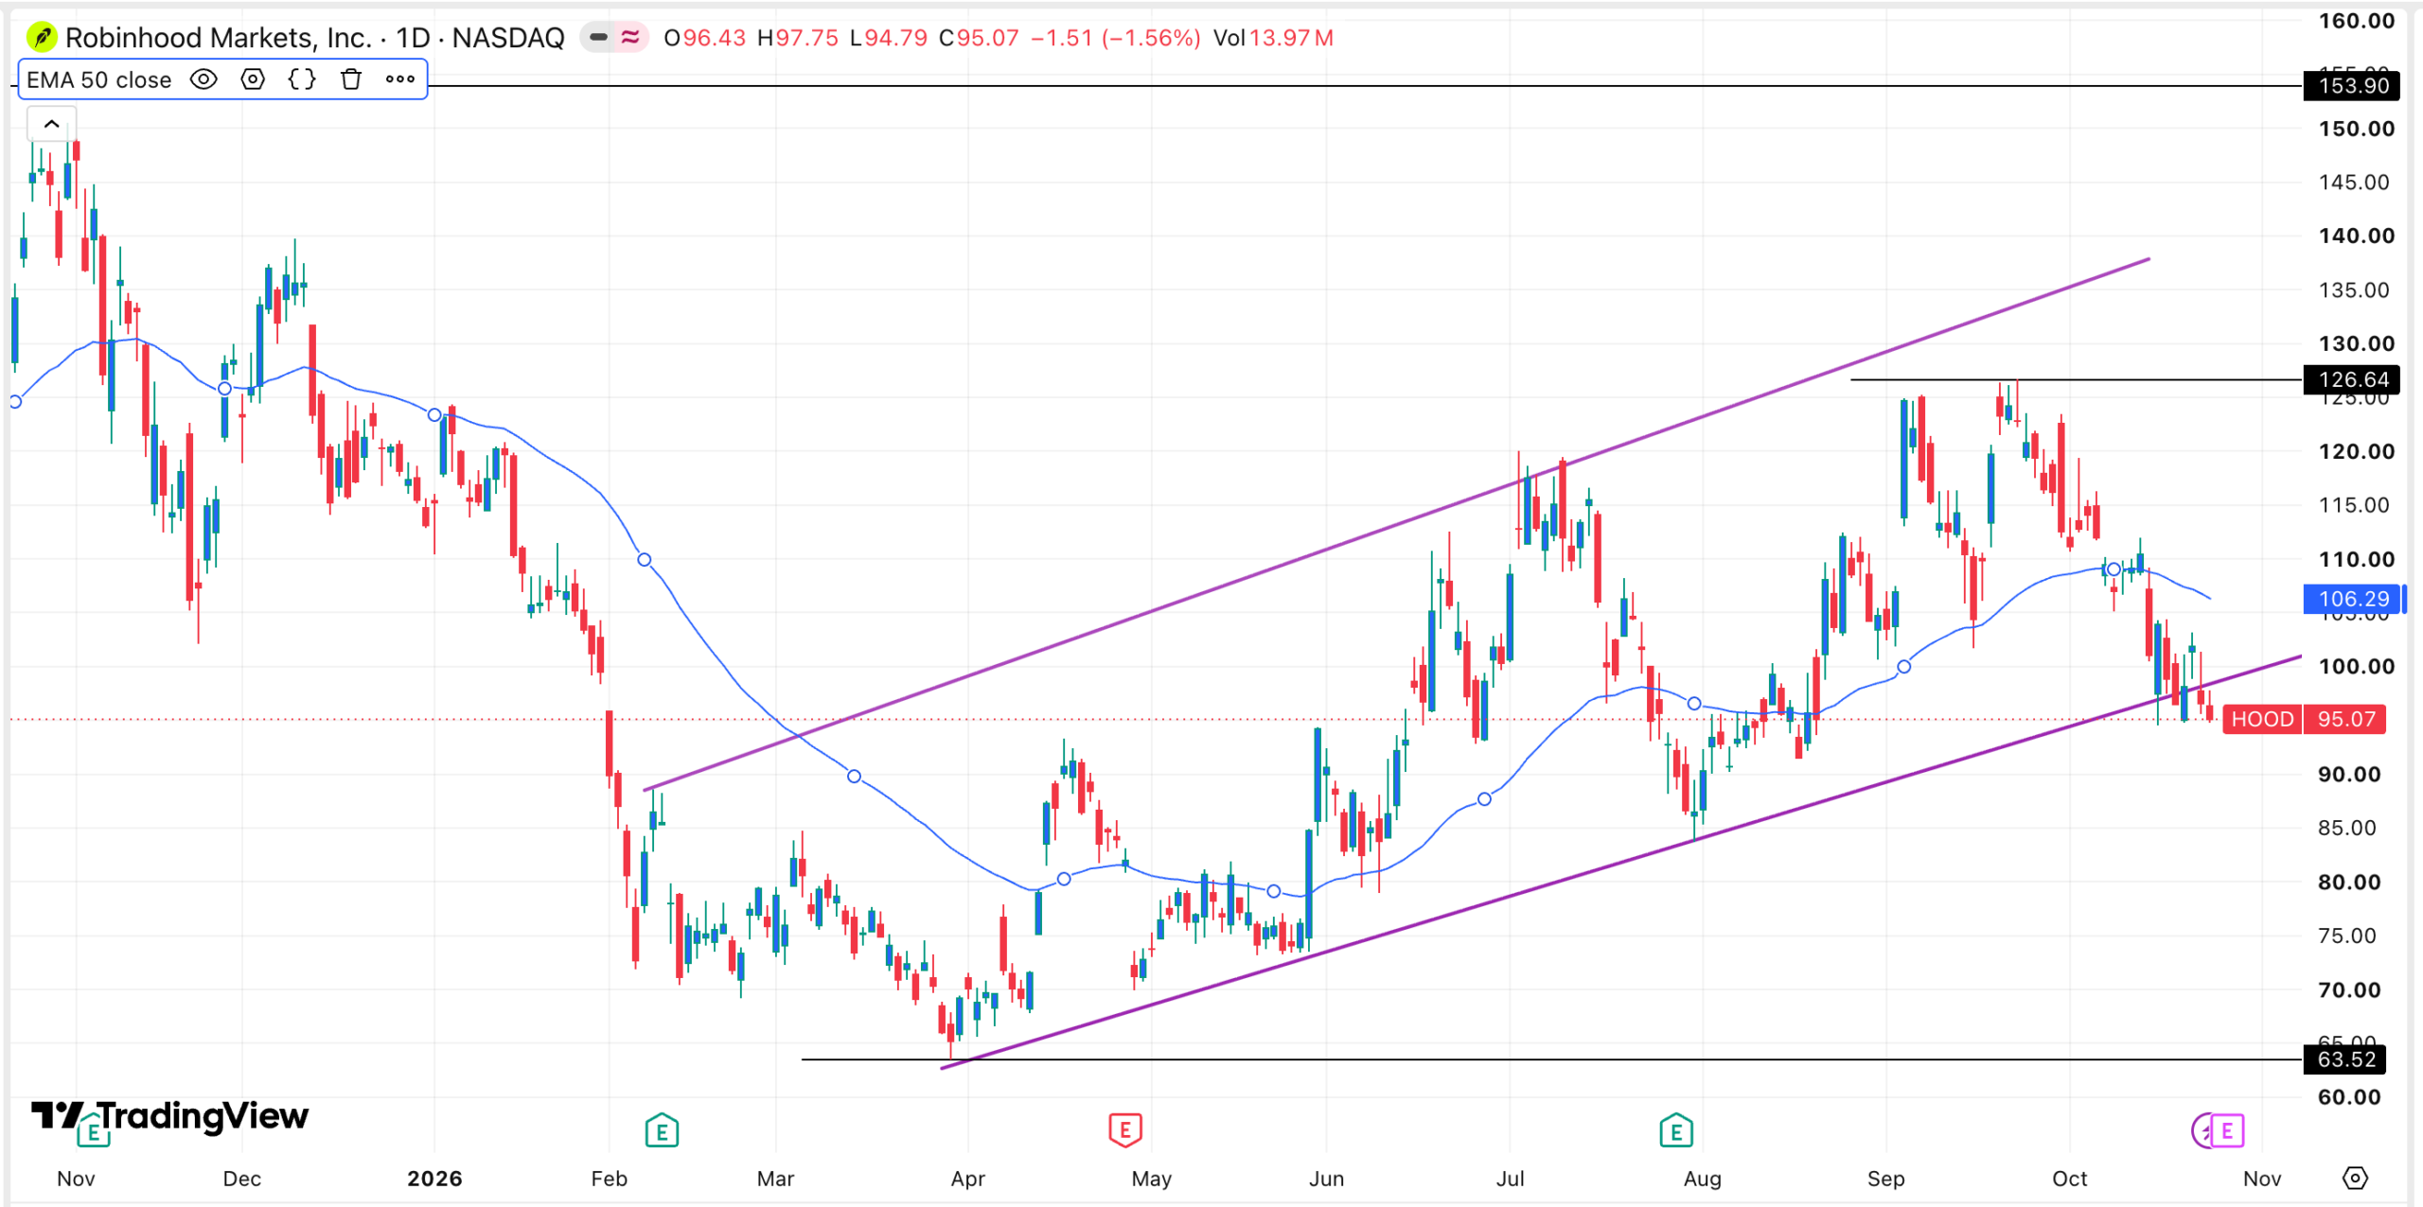Click the 2026 label on time axis

tap(434, 1179)
